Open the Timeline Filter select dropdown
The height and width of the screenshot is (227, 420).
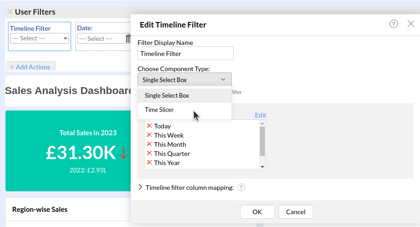40,38
